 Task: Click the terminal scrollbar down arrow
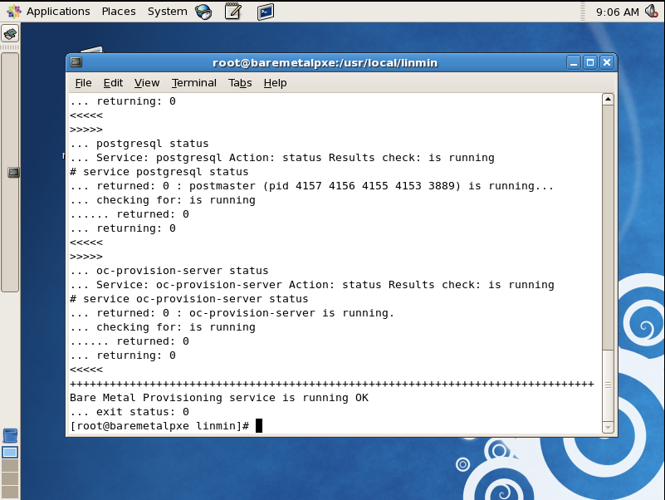pos(609,428)
